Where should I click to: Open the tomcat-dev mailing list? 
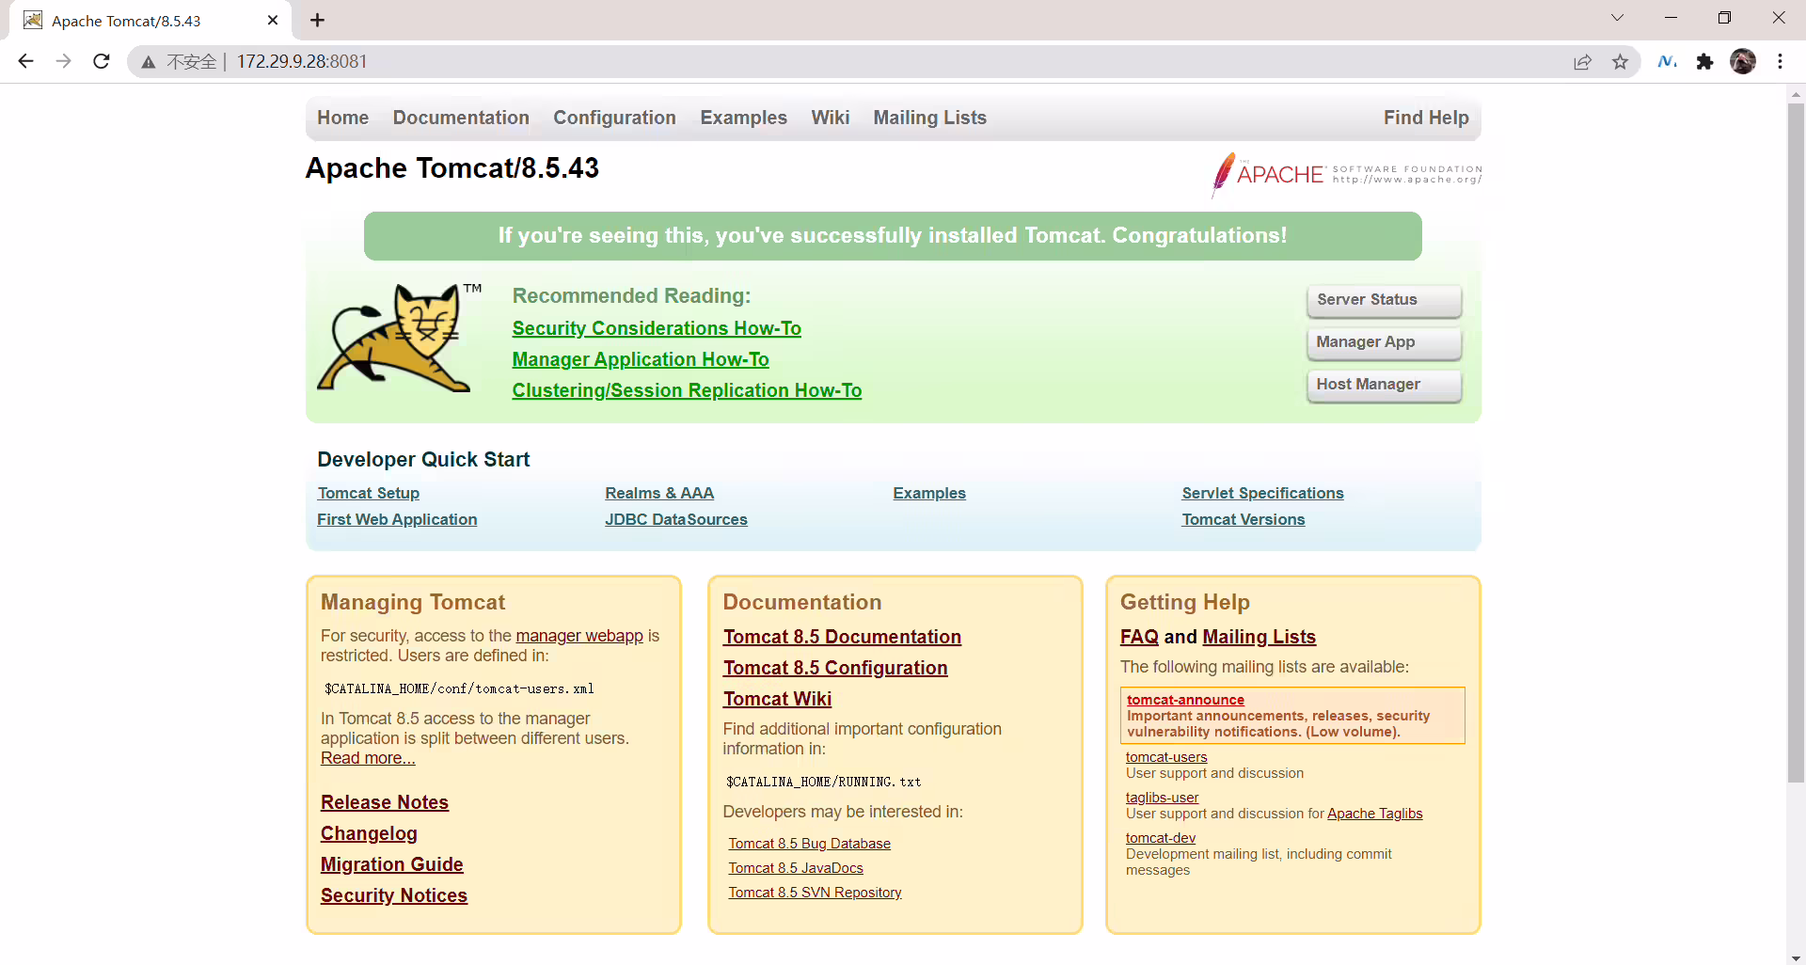point(1161,838)
